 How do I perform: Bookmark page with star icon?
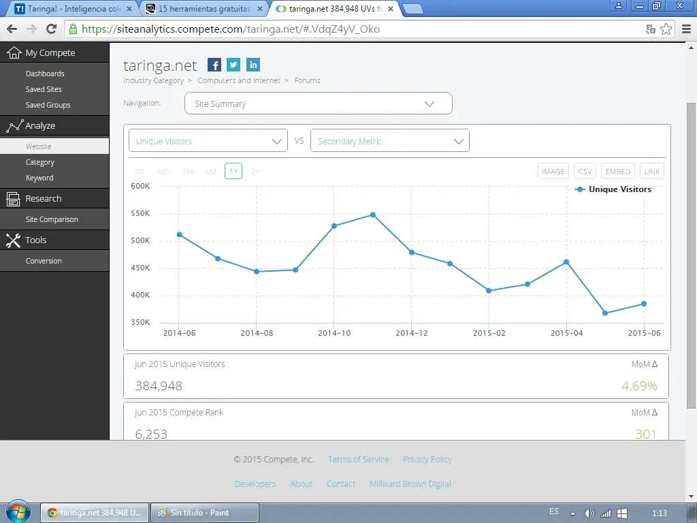pyautogui.click(x=666, y=29)
